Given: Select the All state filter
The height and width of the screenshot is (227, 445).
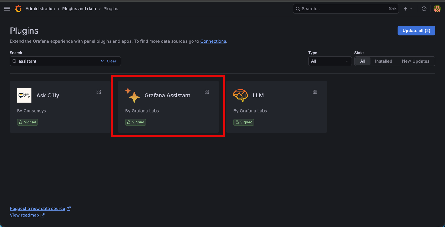Looking at the screenshot, I should [x=363, y=61].
